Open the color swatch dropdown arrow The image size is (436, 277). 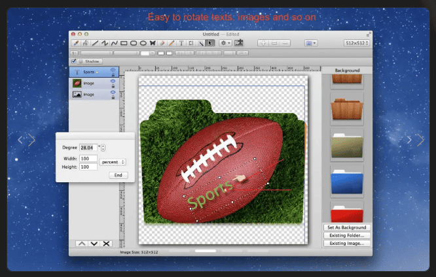tap(153, 53)
